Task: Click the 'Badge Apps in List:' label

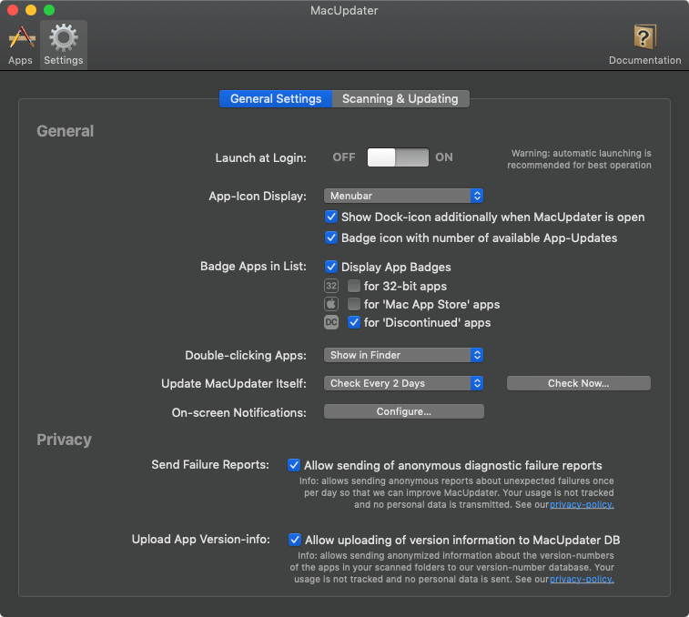Action: click(253, 267)
